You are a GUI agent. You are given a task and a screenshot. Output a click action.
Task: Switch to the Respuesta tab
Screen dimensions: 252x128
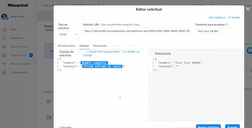[100, 46]
